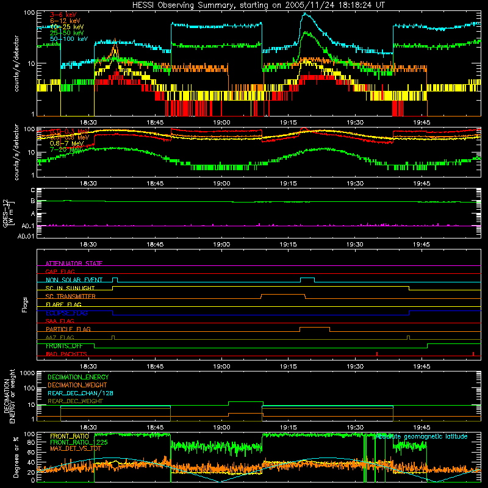The width and height of the screenshot is (488, 488).
Task: Click the FLARE_FLAG label
Action: [x=63, y=304]
